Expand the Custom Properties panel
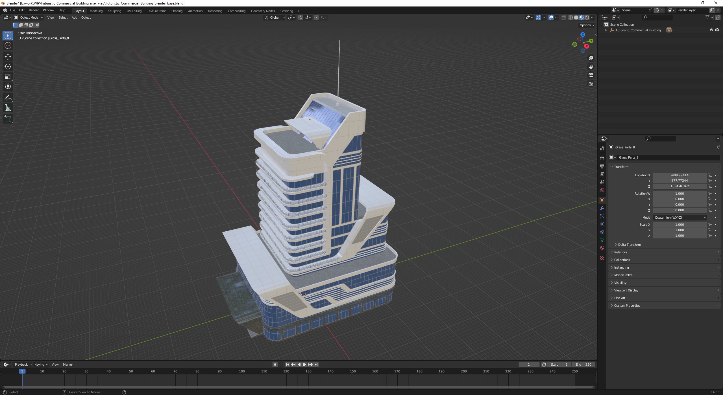Image resolution: width=723 pixels, height=395 pixels. pyautogui.click(x=627, y=306)
